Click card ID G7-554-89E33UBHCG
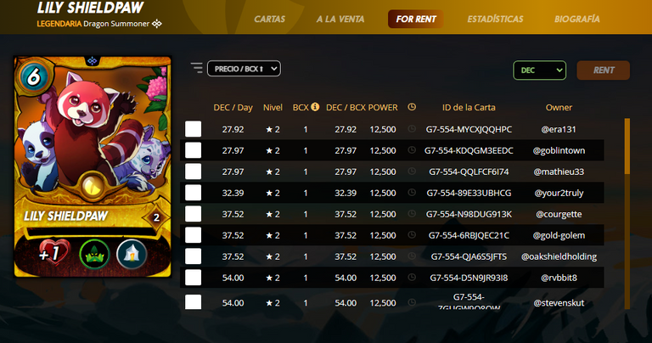This screenshot has width=652, height=343. (x=469, y=193)
